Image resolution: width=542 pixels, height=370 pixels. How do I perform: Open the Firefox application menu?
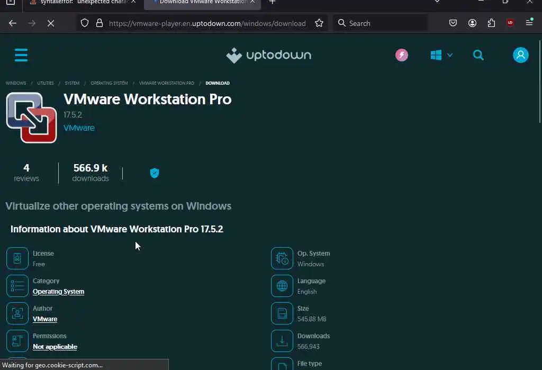coord(529,23)
